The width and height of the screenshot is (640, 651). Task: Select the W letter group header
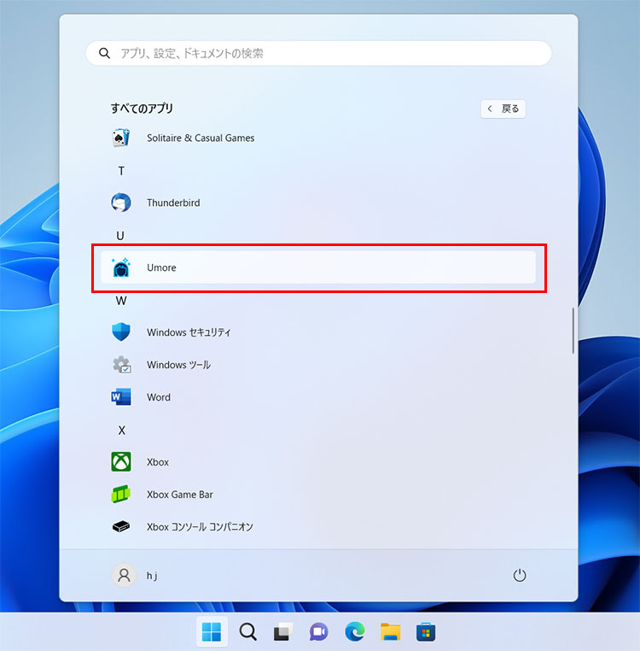point(121,301)
